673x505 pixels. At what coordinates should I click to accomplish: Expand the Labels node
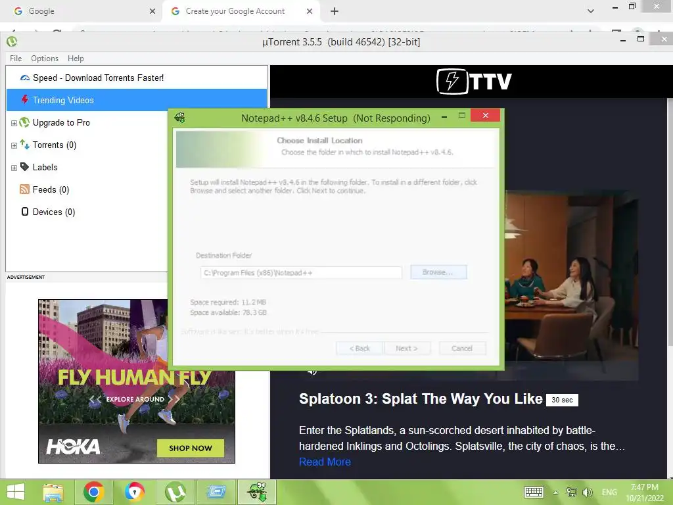coord(14,168)
